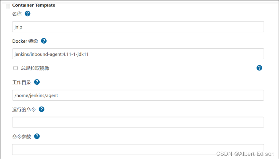279x159 pixels.
Task: Click the Container Template drag handle icon
Action: coord(8,6)
